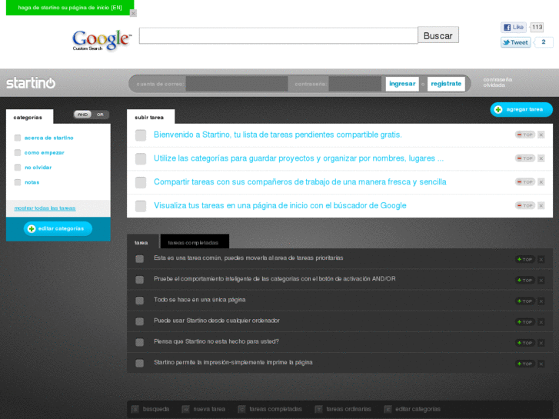Move 'Pruebe el comportamiento' task to TOP
The image size is (559, 419).
coord(524,281)
